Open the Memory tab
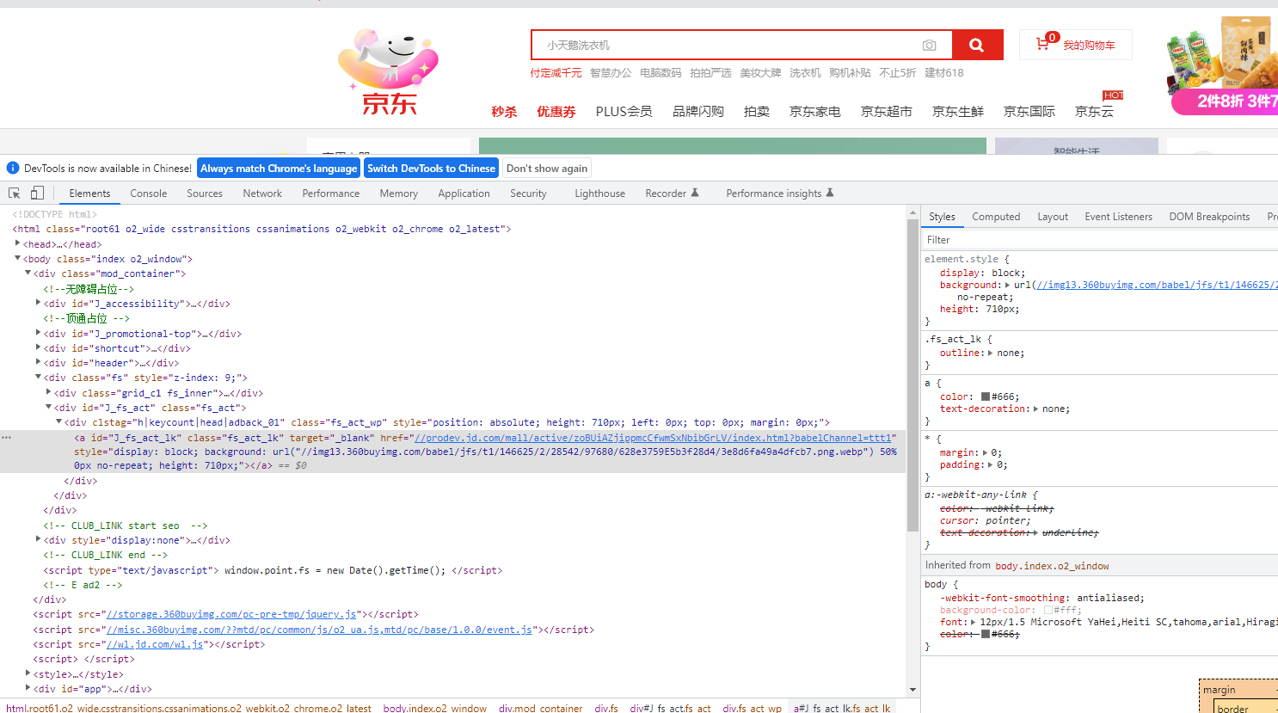The image size is (1278, 713). [x=399, y=194]
